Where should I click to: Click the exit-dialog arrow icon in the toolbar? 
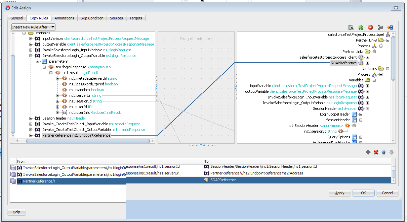point(390,27)
